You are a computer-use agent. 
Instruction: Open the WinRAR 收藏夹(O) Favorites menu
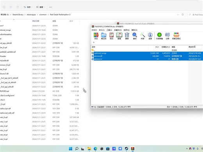(118, 30)
